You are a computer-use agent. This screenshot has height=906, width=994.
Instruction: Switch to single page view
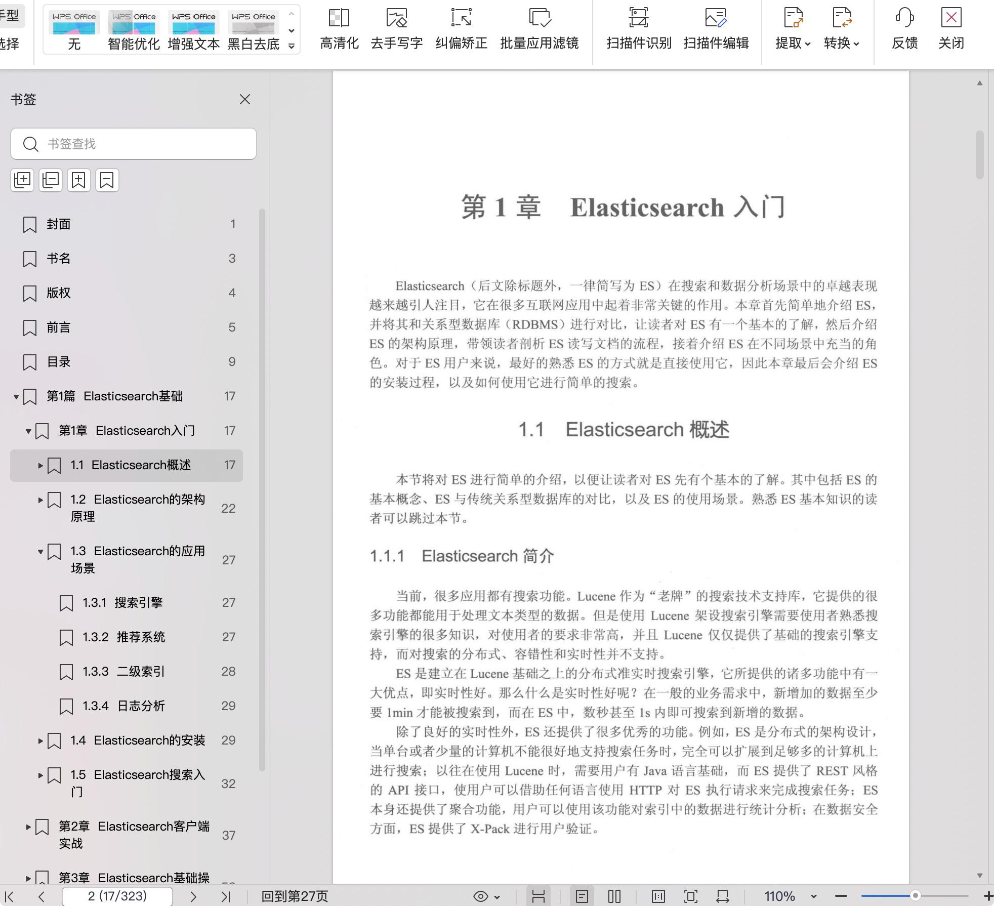(582, 896)
